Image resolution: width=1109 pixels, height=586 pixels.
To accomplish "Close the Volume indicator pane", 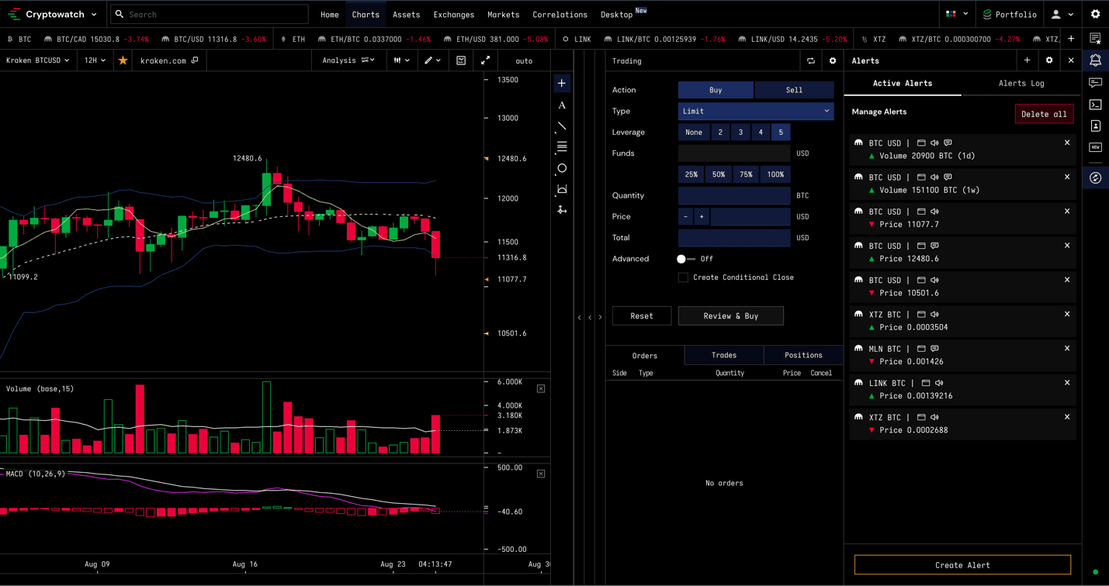I will [541, 388].
